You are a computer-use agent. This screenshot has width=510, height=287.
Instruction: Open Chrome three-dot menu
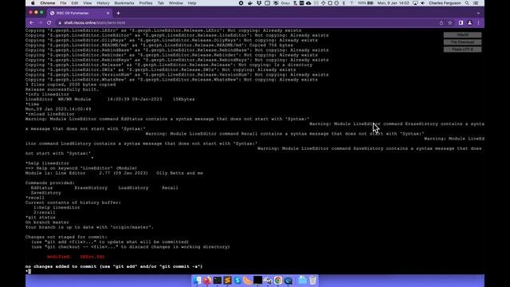pos(478,23)
